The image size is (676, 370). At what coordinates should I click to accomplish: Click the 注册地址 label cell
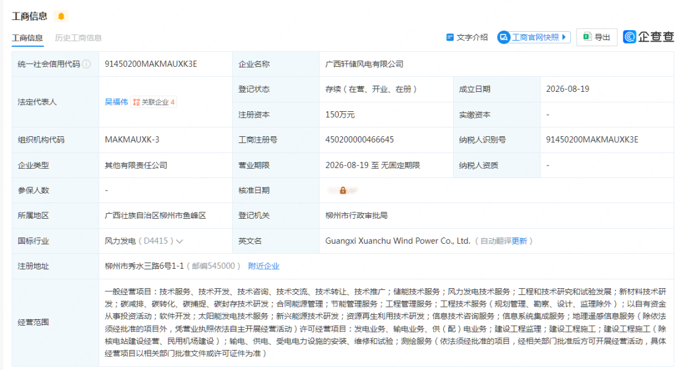[56, 266]
